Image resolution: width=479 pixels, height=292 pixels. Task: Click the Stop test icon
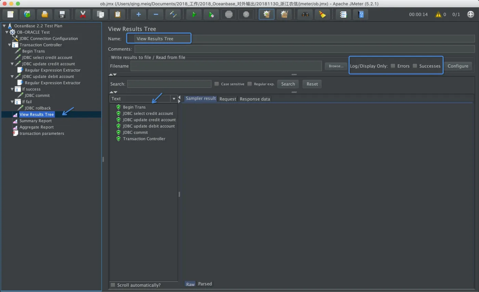pyautogui.click(x=229, y=14)
